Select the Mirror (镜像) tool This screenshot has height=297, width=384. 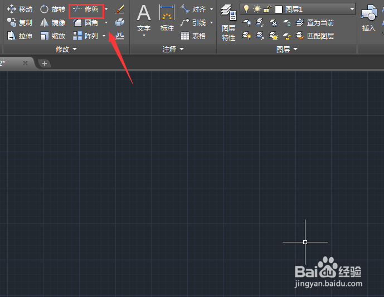(52, 22)
